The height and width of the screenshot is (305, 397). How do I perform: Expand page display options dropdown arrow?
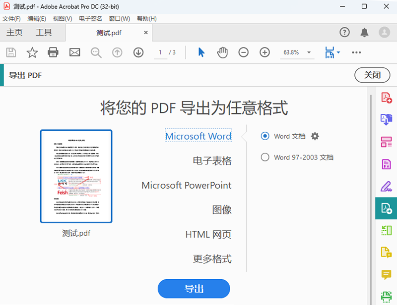point(338,52)
